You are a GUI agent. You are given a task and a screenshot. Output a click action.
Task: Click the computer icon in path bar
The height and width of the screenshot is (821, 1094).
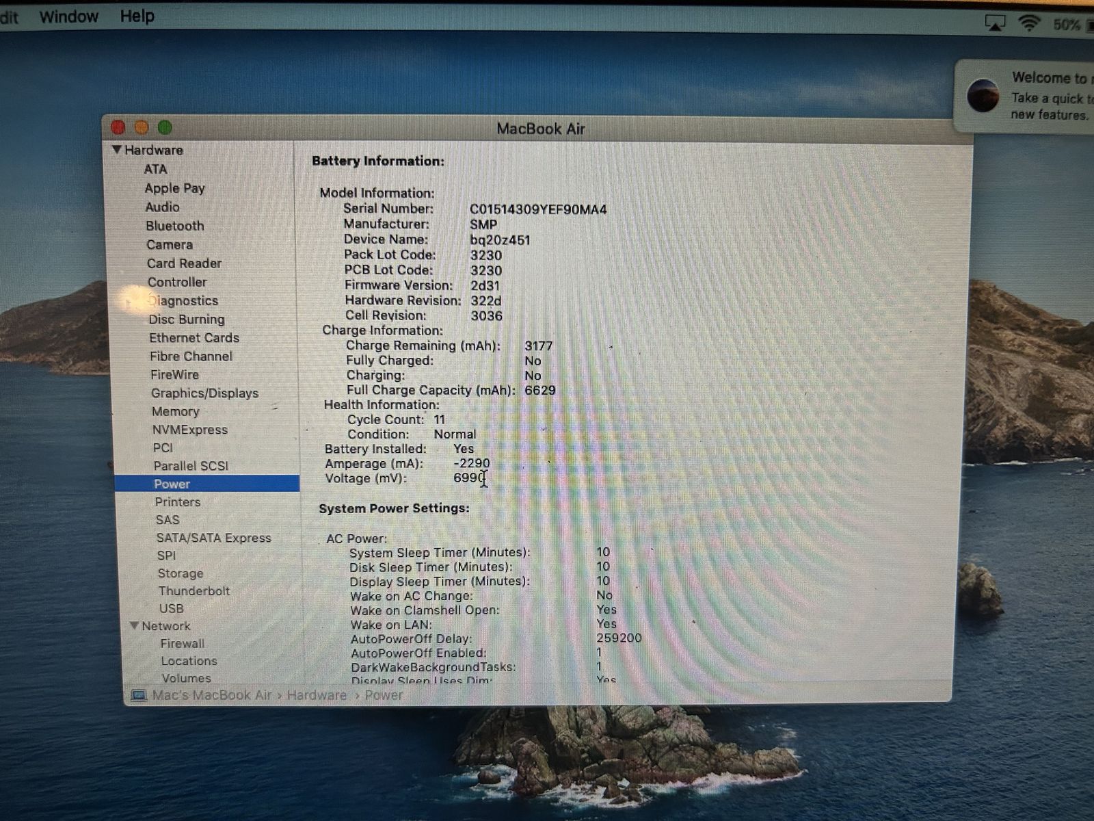pyautogui.click(x=139, y=695)
